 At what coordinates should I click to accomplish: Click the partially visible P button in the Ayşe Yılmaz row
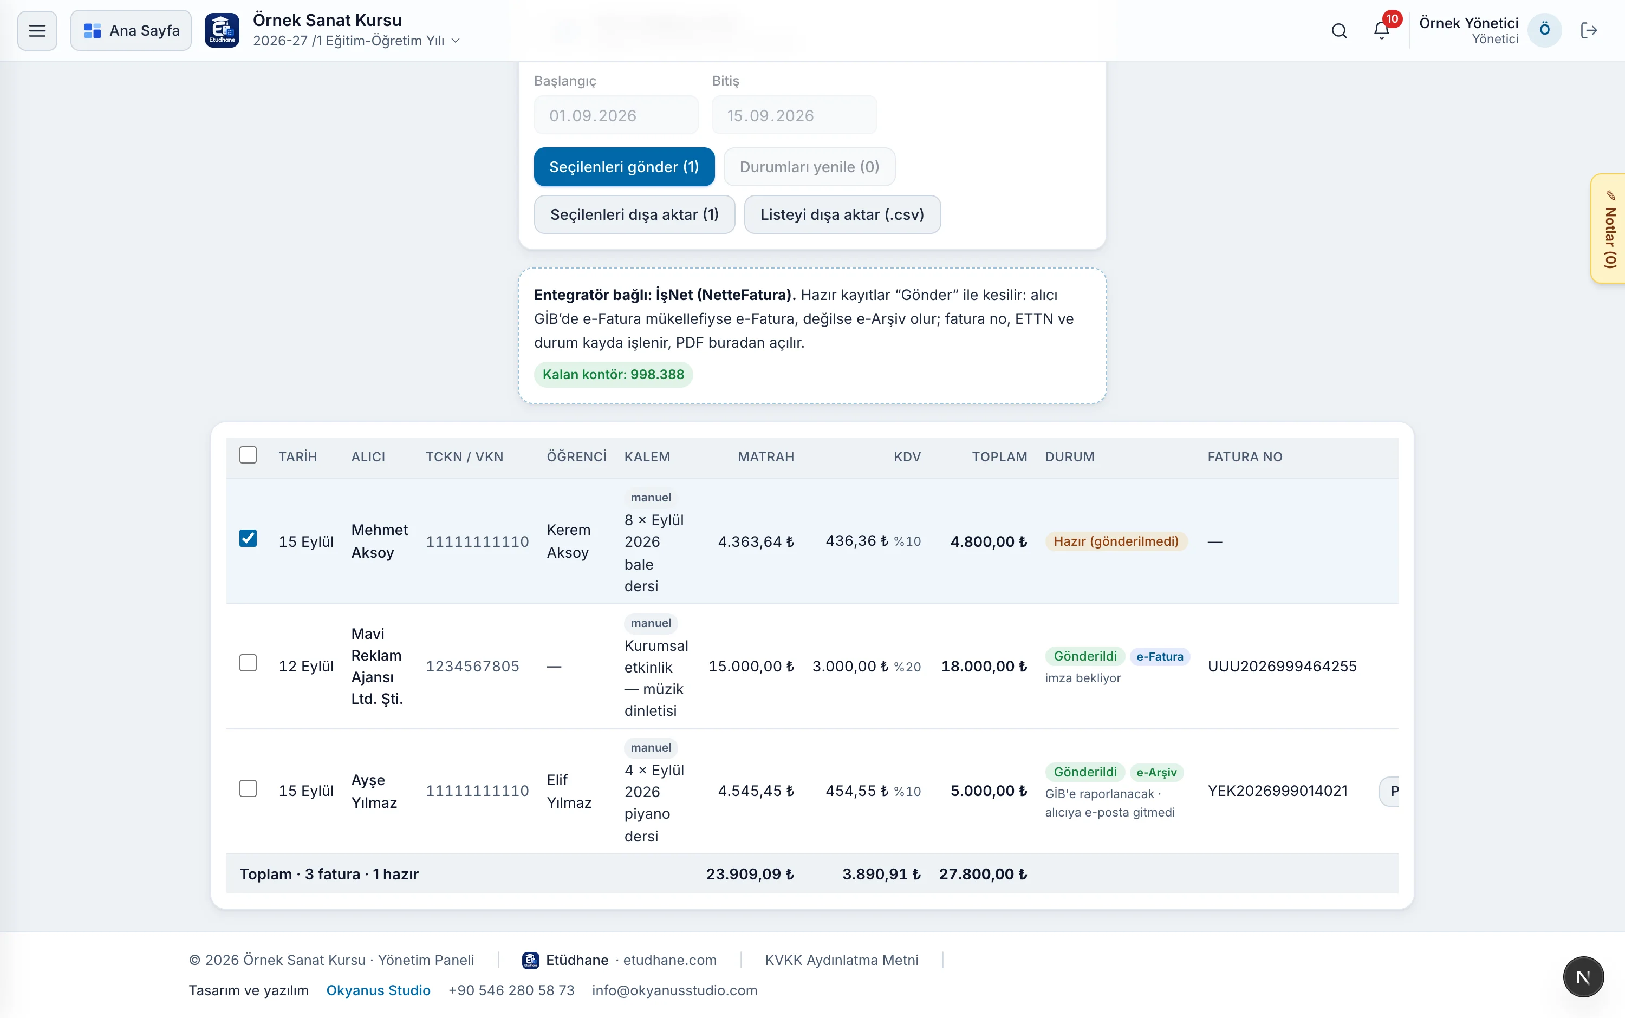pyautogui.click(x=1390, y=791)
